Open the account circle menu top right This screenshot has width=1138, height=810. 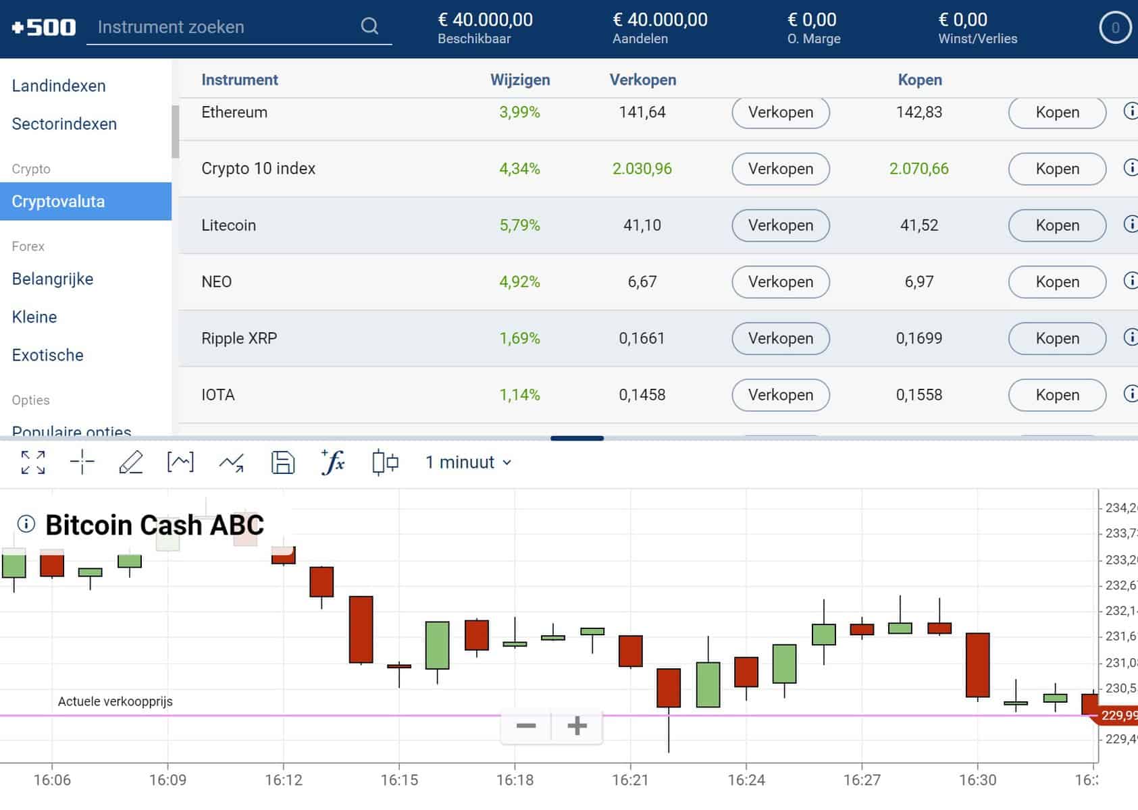(1115, 28)
